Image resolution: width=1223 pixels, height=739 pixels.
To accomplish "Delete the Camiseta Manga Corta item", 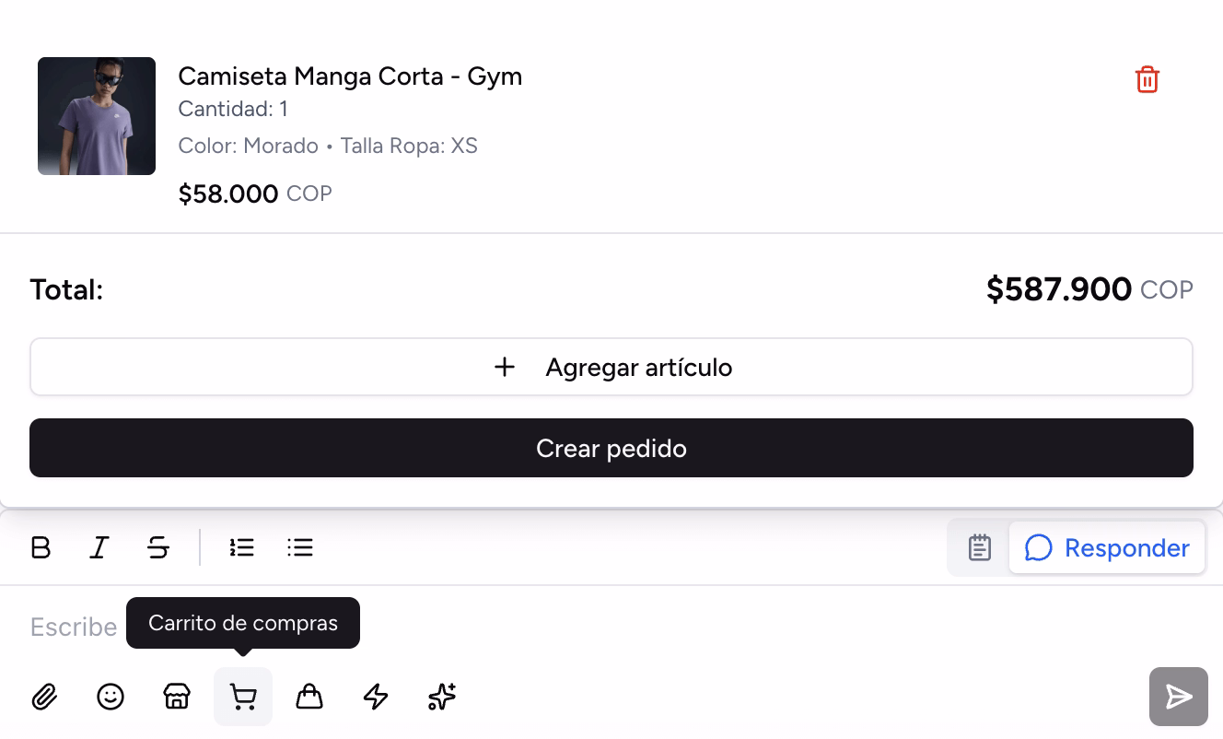I will click(x=1147, y=80).
